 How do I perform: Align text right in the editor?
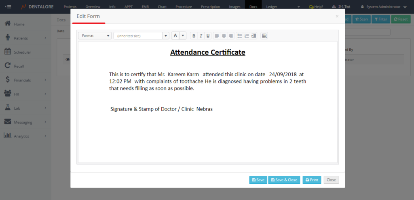click(231, 36)
